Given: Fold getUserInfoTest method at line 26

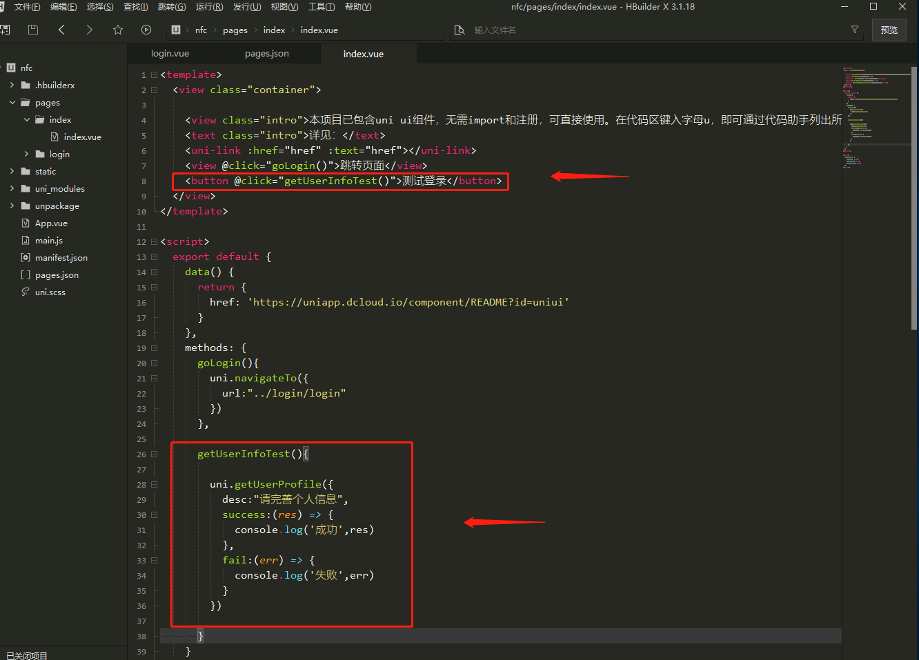Looking at the screenshot, I should [155, 454].
